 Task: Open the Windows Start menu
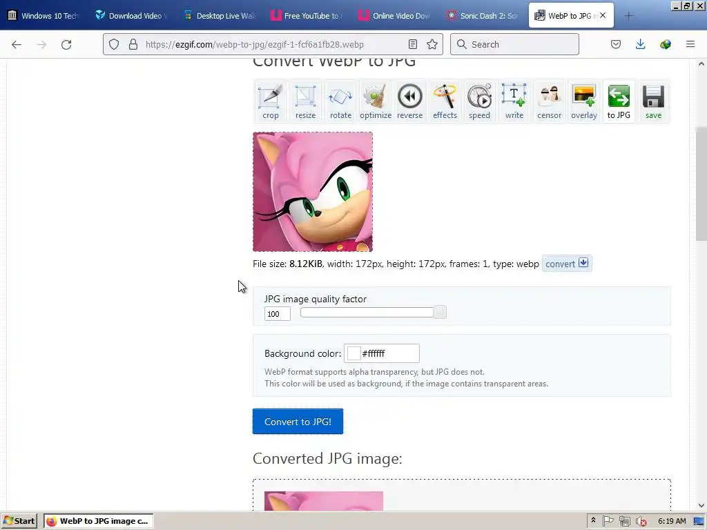click(19, 521)
